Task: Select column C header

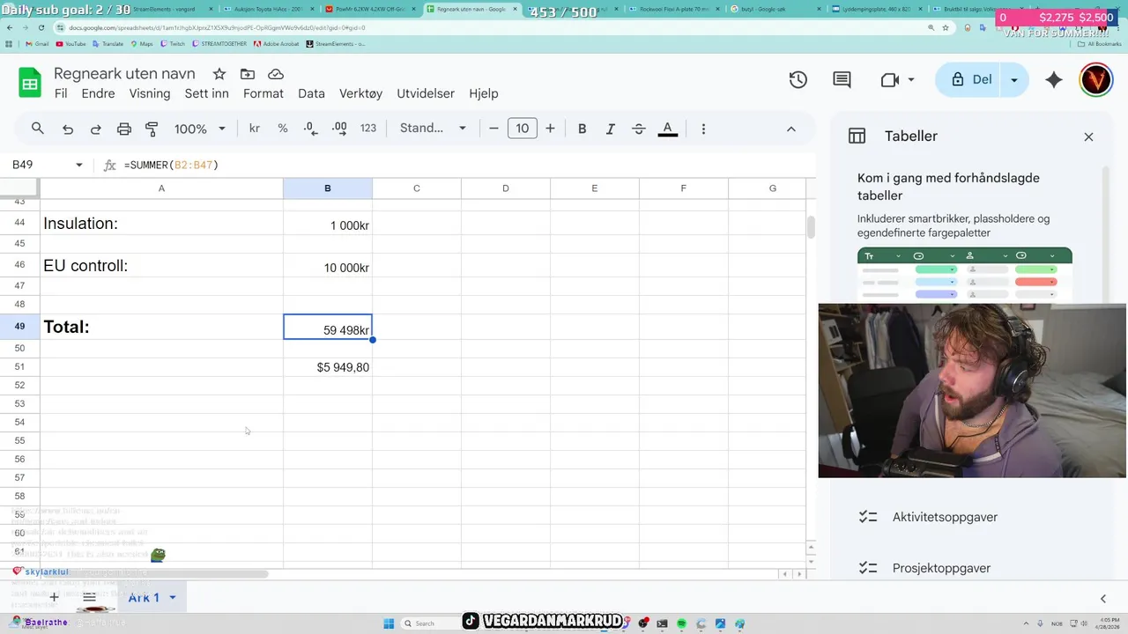Action: [417, 188]
